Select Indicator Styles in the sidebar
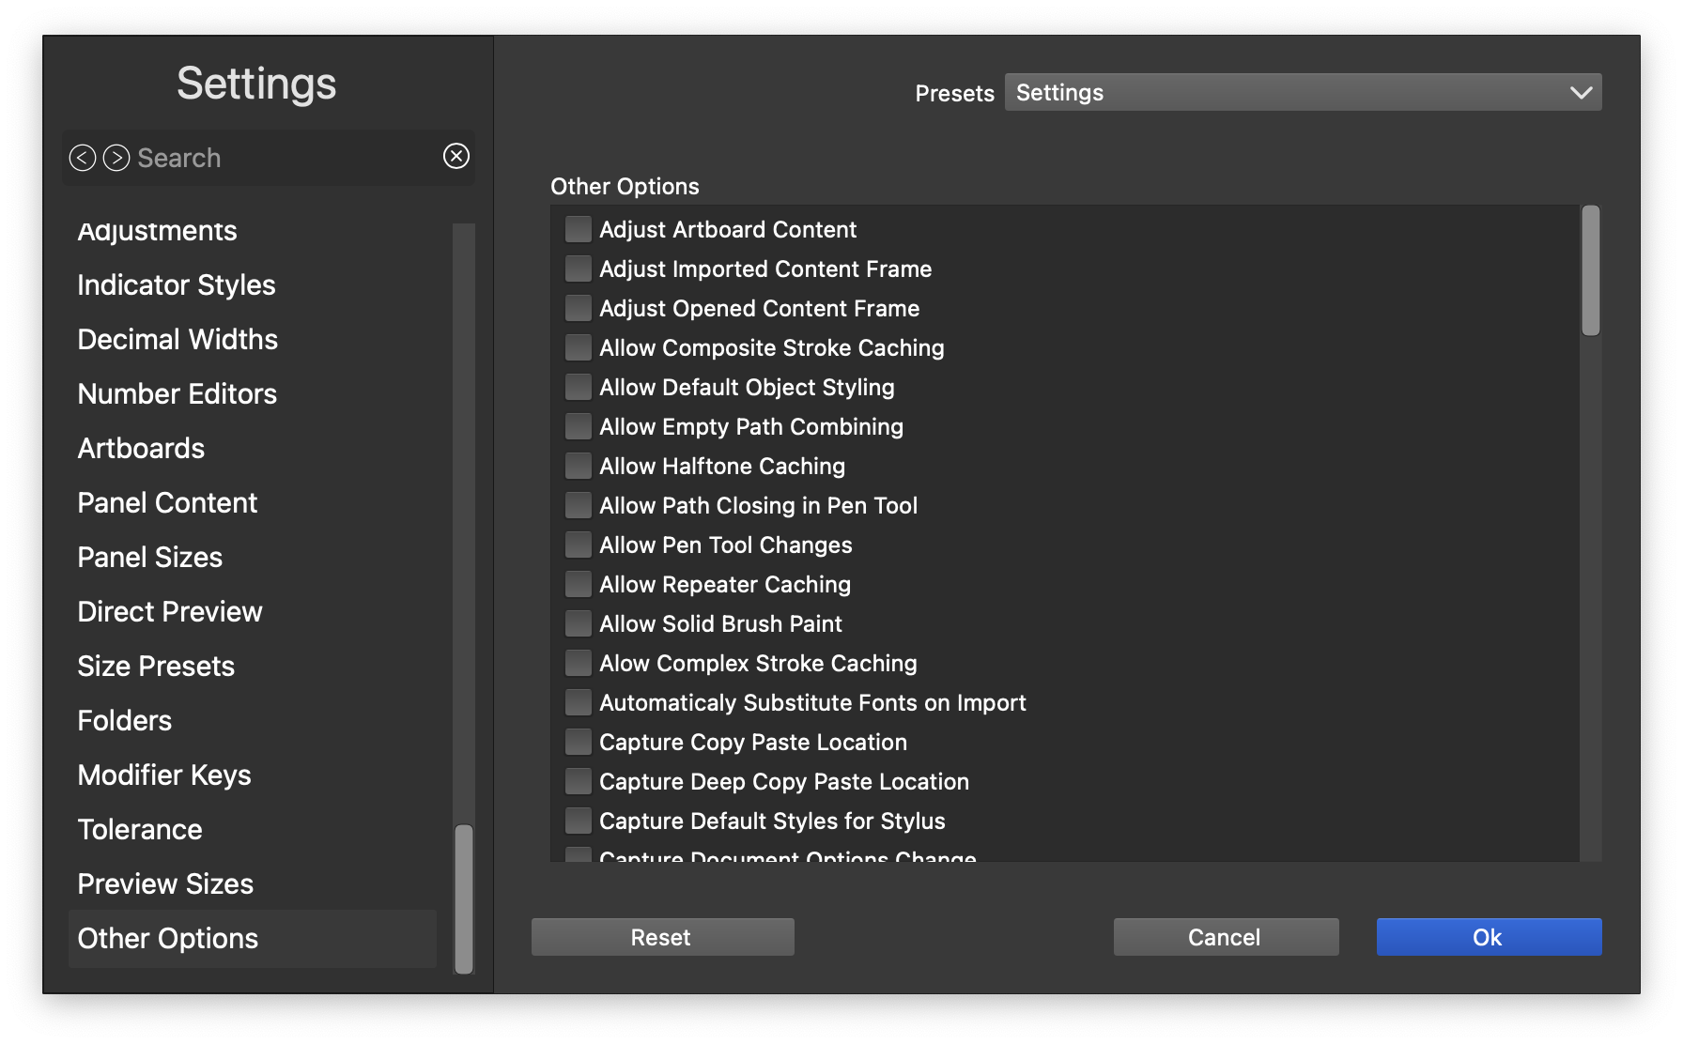 tap(177, 285)
